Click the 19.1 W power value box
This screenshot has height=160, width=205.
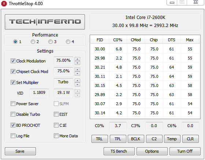63,93
